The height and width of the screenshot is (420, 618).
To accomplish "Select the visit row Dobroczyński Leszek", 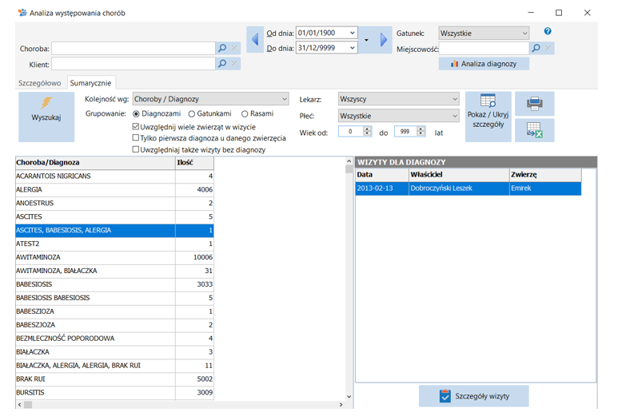I will point(468,188).
